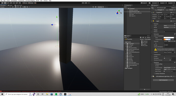Viewport: 176px width, 96px height.
Task: Adjust the Shadow Dimmer slider
Action: pyautogui.click(x=167, y=60)
